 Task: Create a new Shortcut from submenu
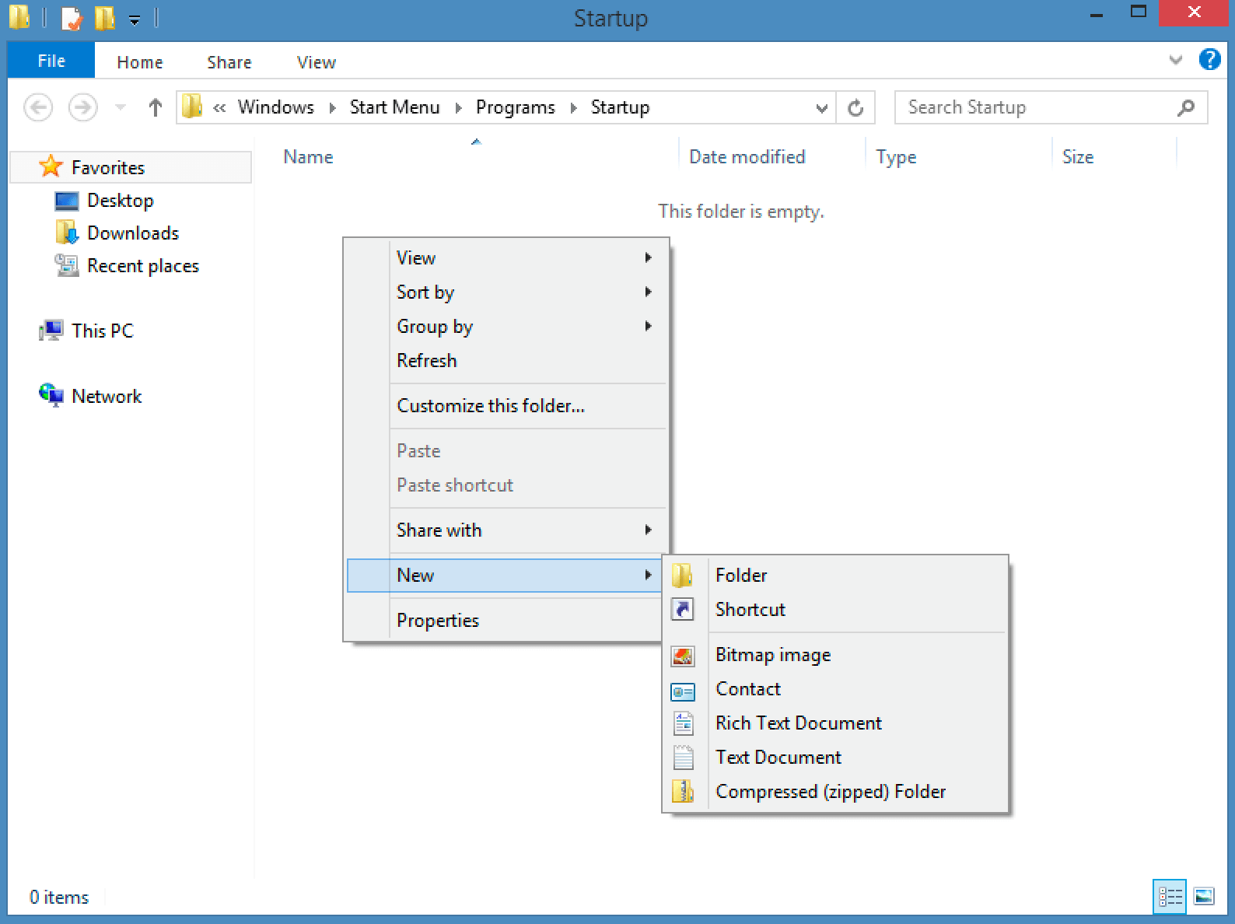(835, 609)
